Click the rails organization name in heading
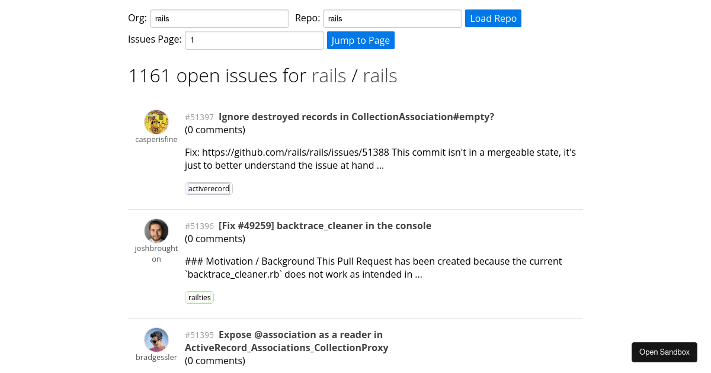Screen dimensions: 711x373 click(x=329, y=75)
